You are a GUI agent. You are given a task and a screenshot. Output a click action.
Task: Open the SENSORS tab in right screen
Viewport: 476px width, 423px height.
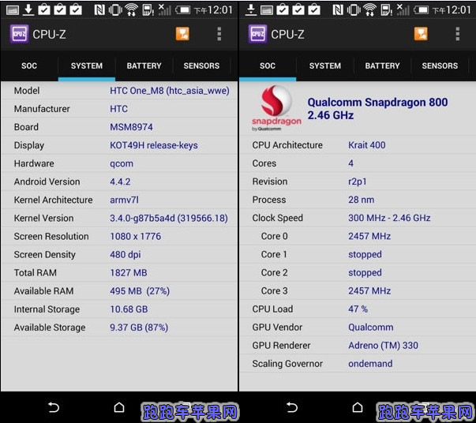[440, 66]
